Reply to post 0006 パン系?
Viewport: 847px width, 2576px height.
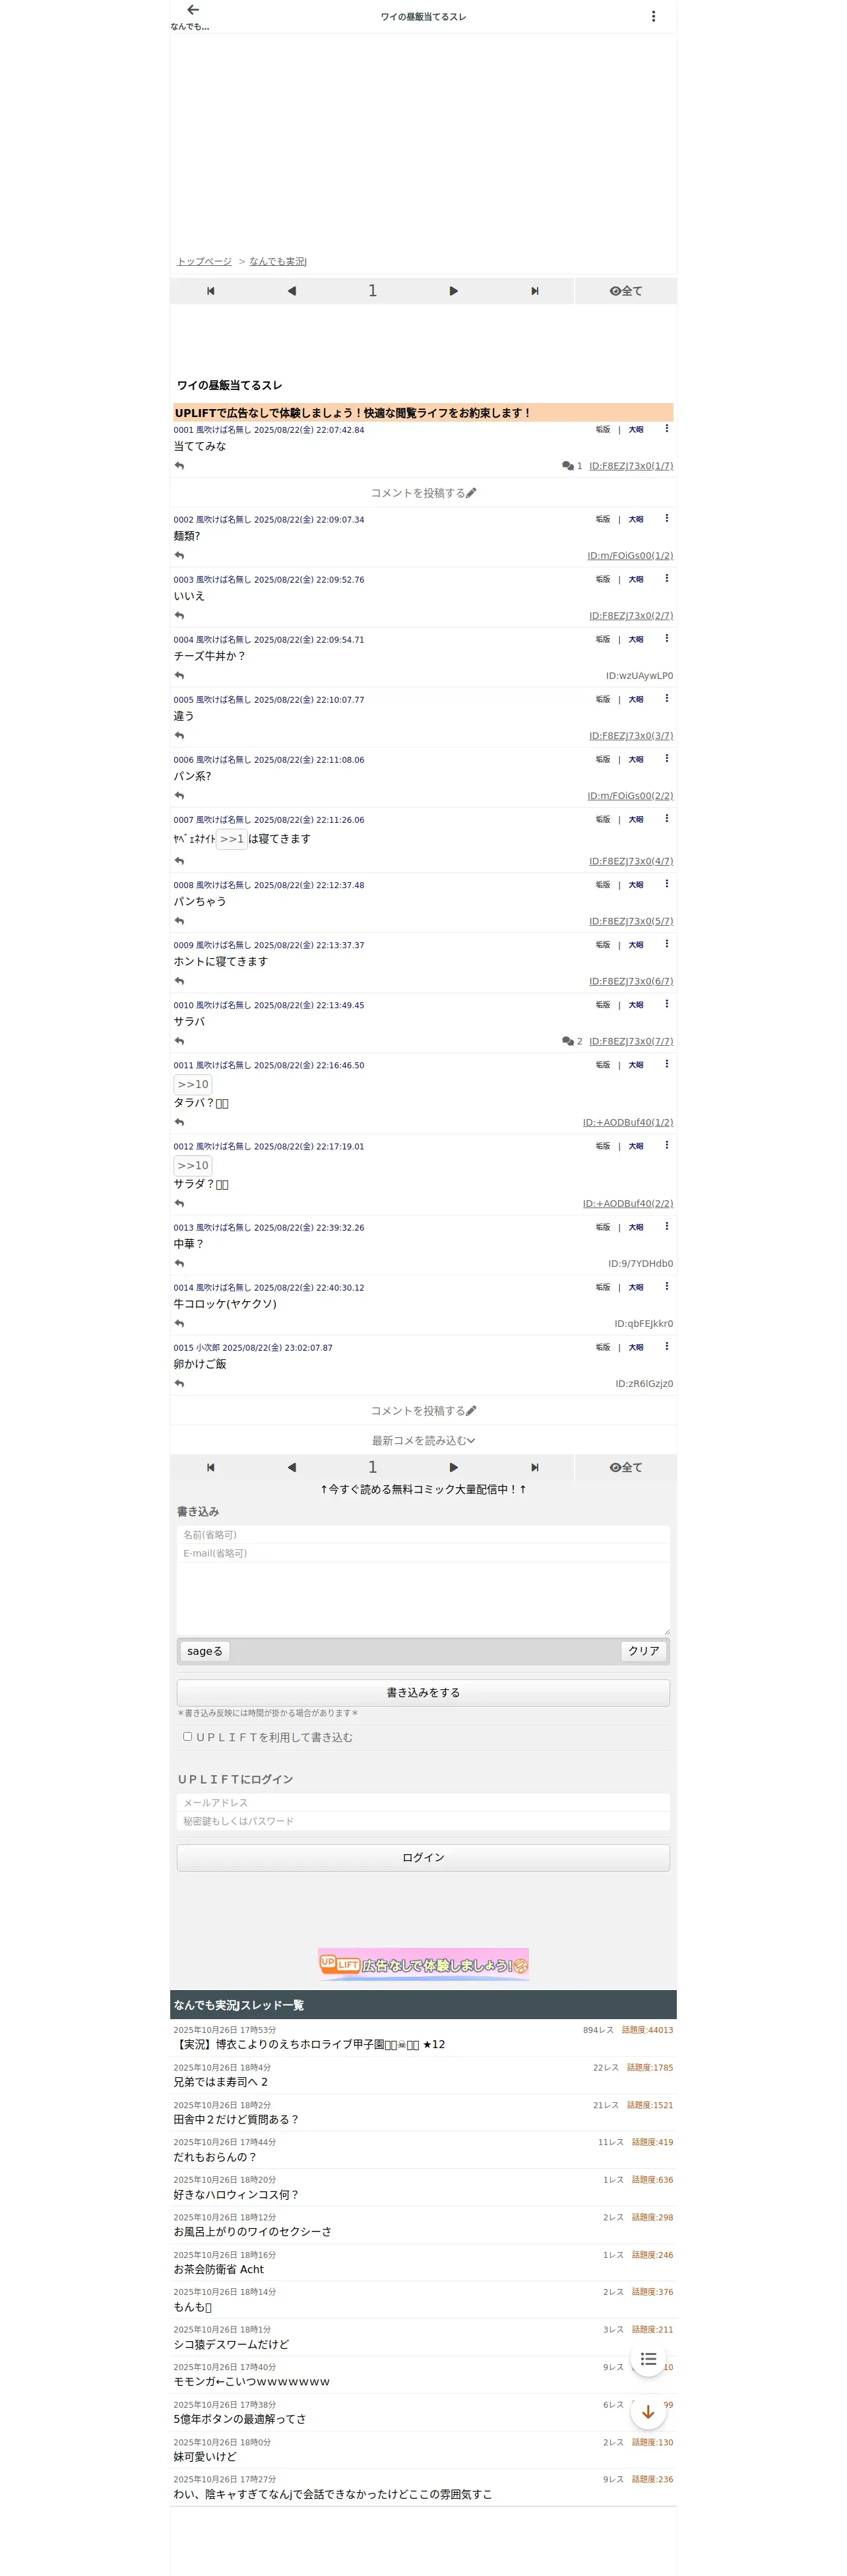tap(179, 795)
